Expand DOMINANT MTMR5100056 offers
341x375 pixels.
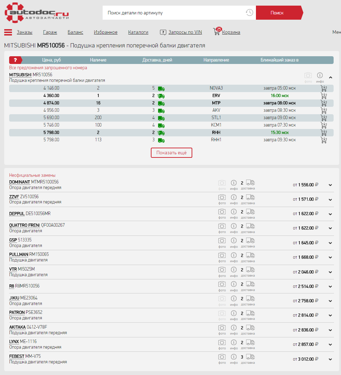330,185
